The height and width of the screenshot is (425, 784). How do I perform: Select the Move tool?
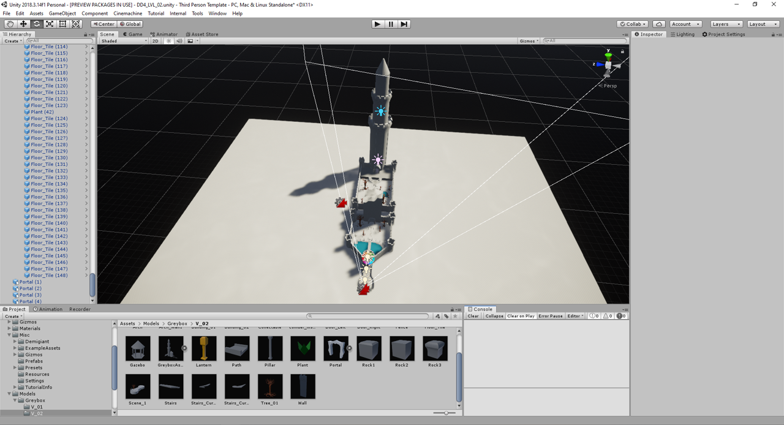[x=23, y=24]
